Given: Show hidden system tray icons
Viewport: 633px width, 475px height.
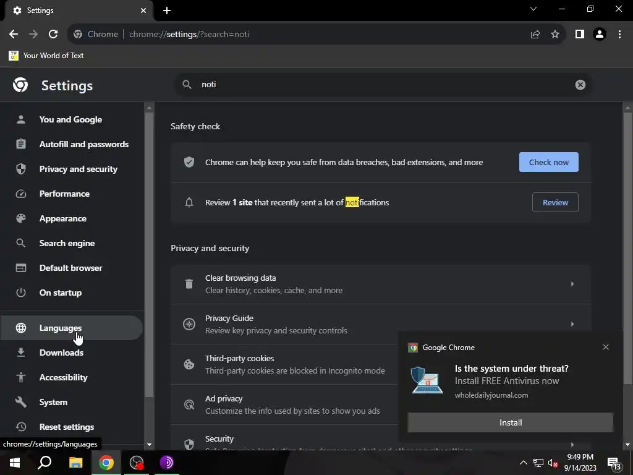Looking at the screenshot, I should pyautogui.click(x=523, y=463).
